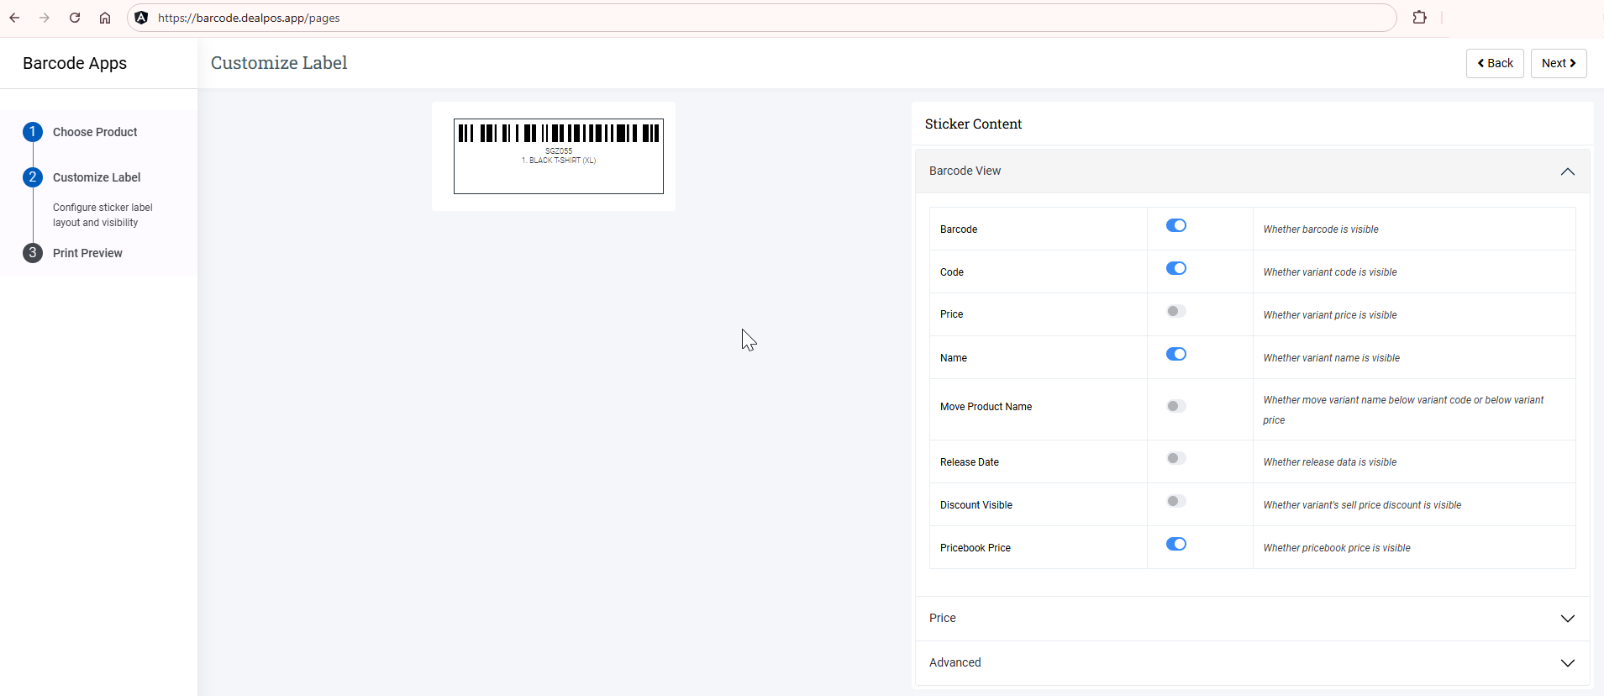Click step 3 circle for Print Preview

pos(33,253)
